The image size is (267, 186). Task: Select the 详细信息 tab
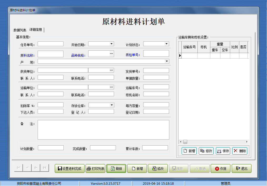pyautogui.click(x=35, y=30)
